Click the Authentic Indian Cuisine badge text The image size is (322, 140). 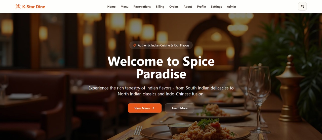pyautogui.click(x=164, y=45)
